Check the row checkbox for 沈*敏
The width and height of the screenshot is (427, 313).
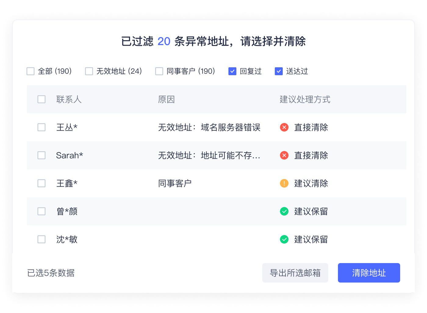pyautogui.click(x=41, y=239)
